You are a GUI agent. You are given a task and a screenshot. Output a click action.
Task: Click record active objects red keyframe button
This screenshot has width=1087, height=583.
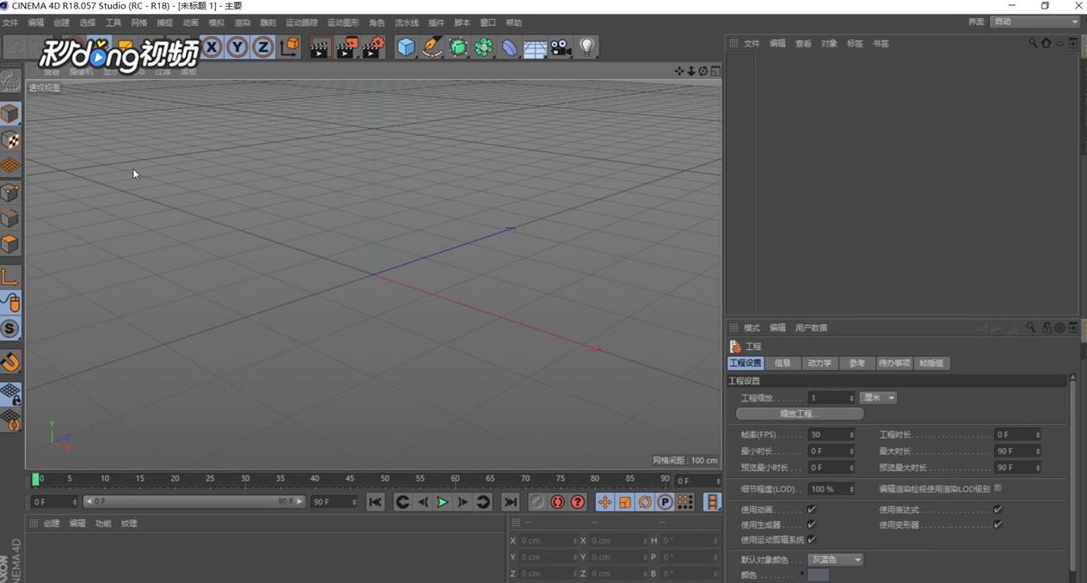tap(537, 502)
